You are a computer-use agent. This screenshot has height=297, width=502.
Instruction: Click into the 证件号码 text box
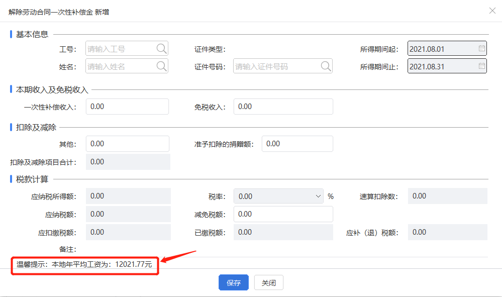point(275,66)
